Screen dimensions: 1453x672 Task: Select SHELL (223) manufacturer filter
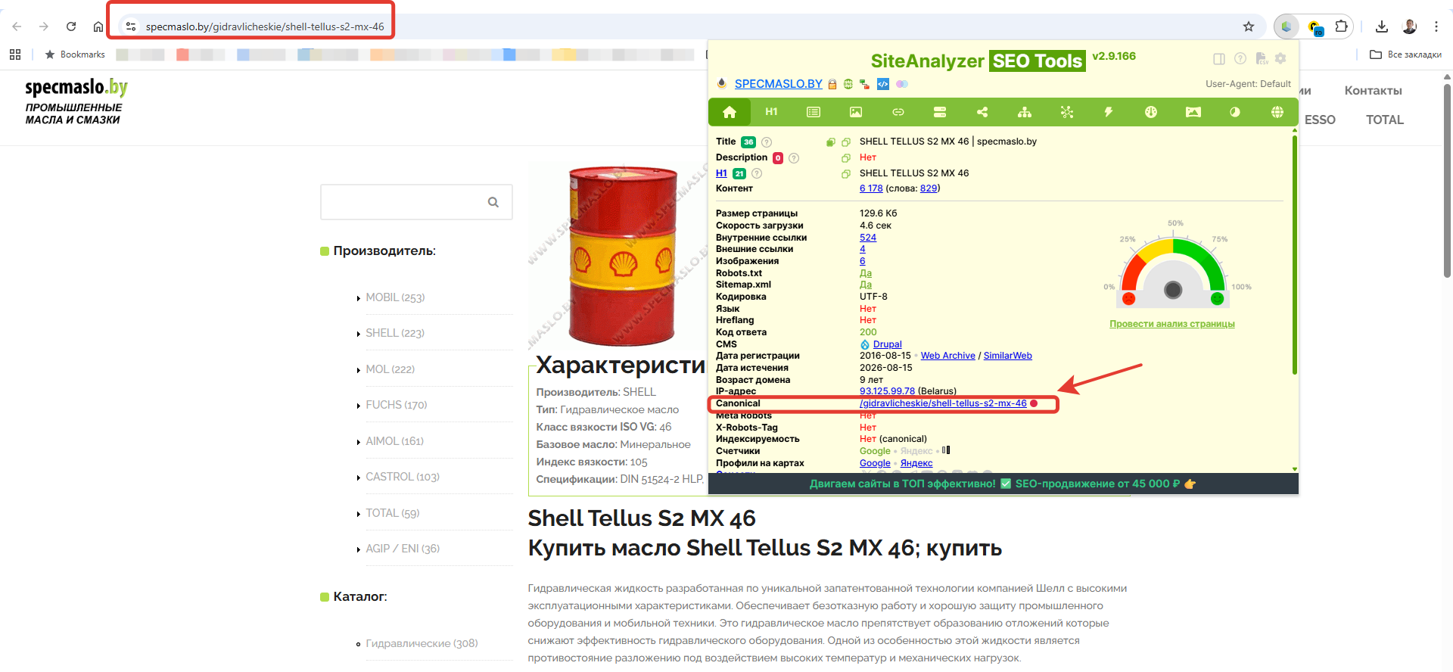[395, 333]
